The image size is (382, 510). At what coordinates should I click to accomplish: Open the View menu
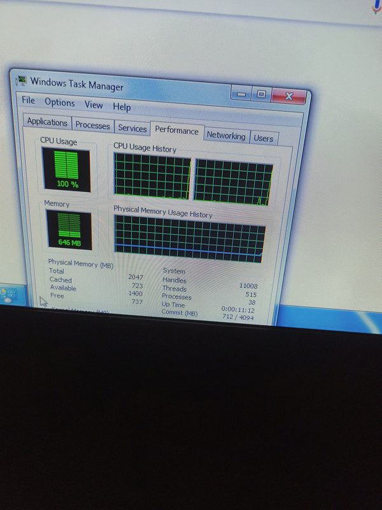point(94,105)
